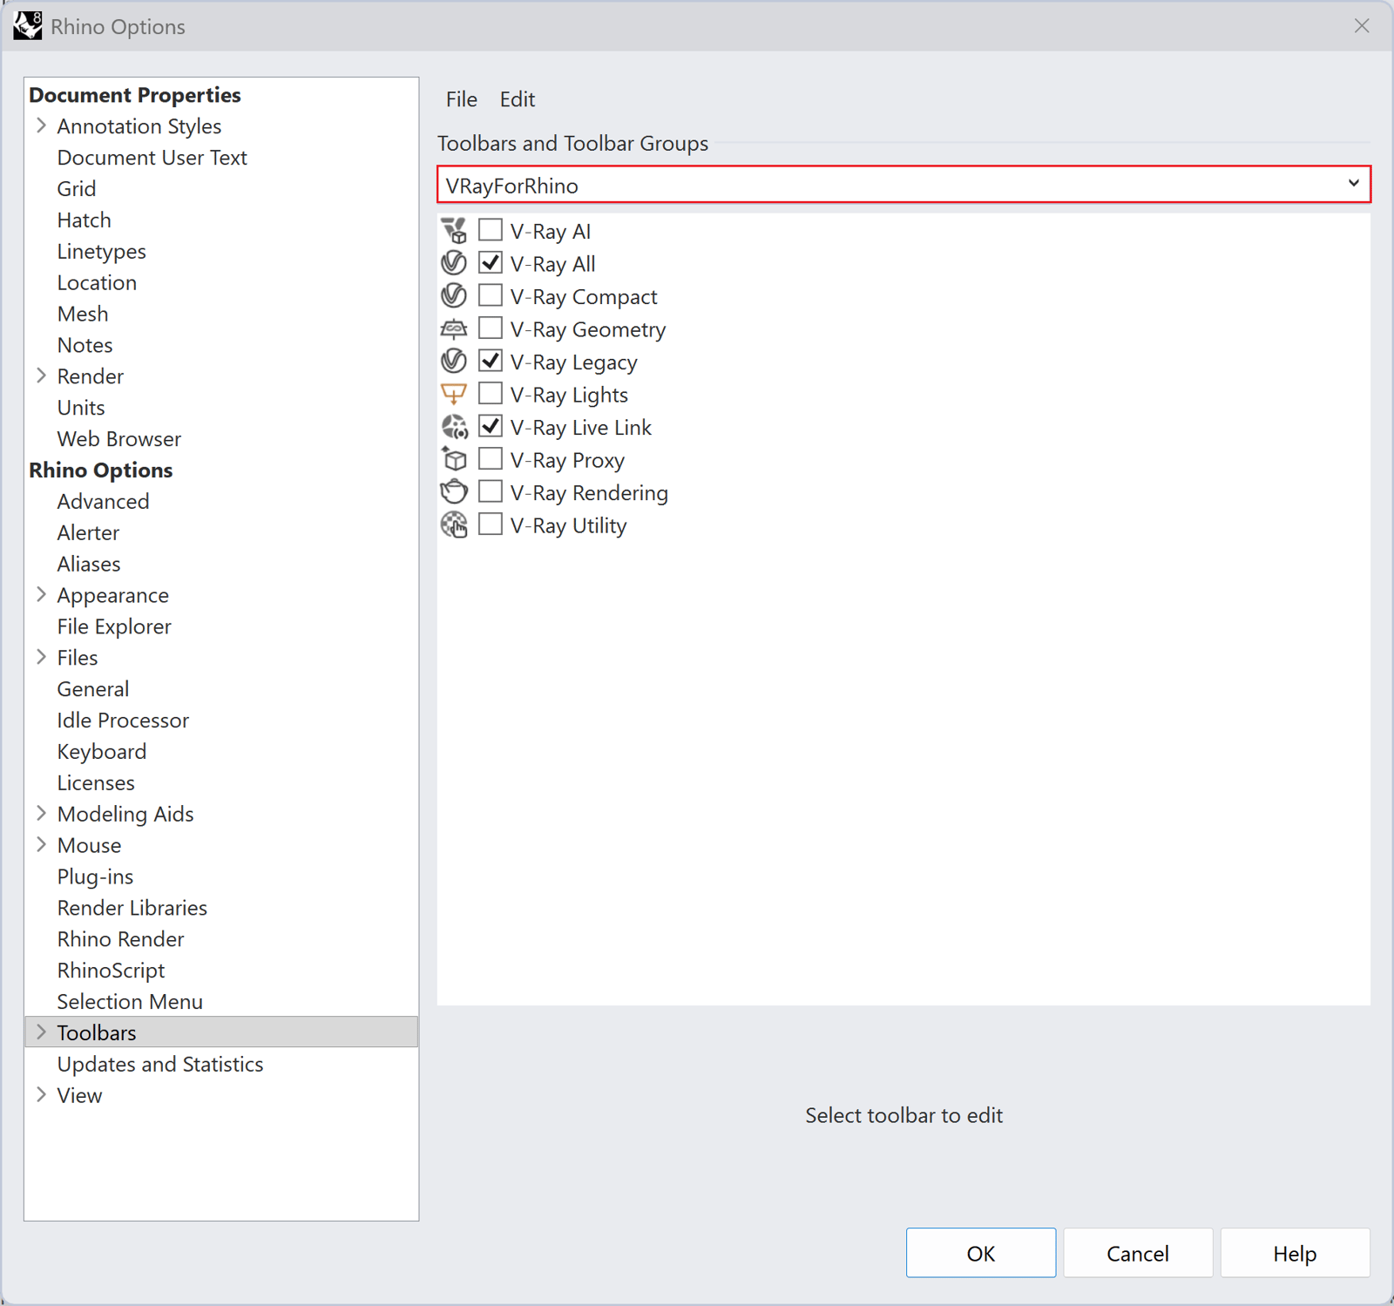Image resolution: width=1394 pixels, height=1306 pixels.
Task: Uncheck the V-Ray All checkbox
Action: point(491,262)
